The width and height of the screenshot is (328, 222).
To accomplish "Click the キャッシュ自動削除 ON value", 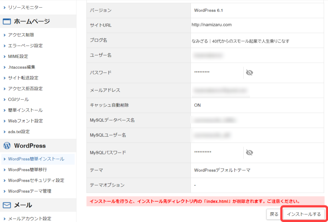I will (x=197, y=105).
